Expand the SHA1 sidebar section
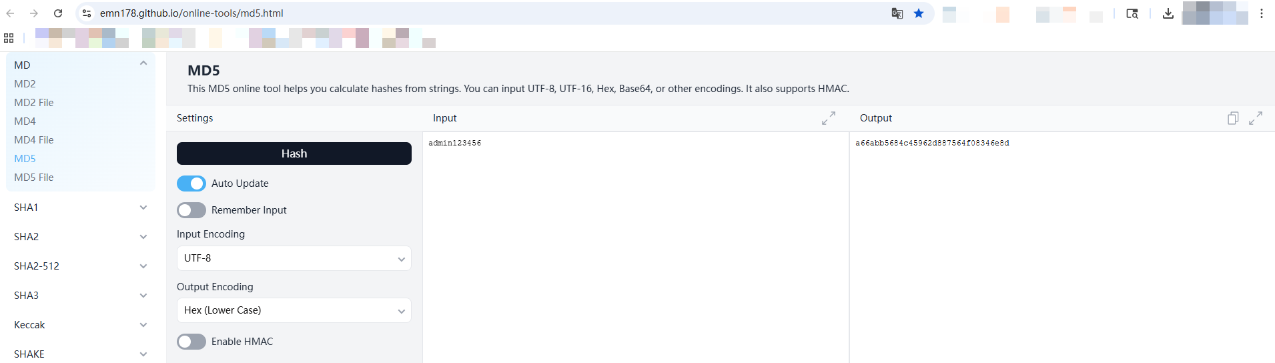The image size is (1275, 363). 80,208
